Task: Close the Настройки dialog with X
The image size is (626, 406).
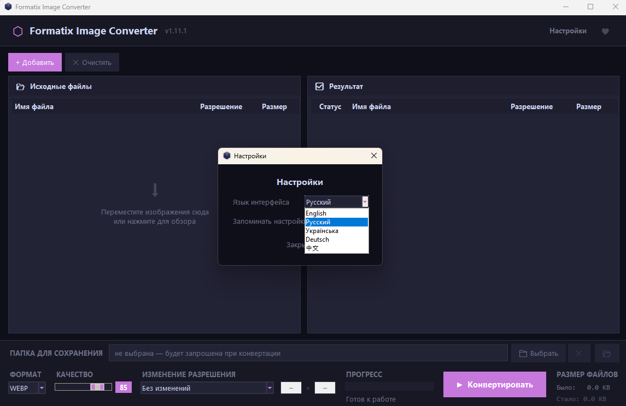Action: pos(373,156)
